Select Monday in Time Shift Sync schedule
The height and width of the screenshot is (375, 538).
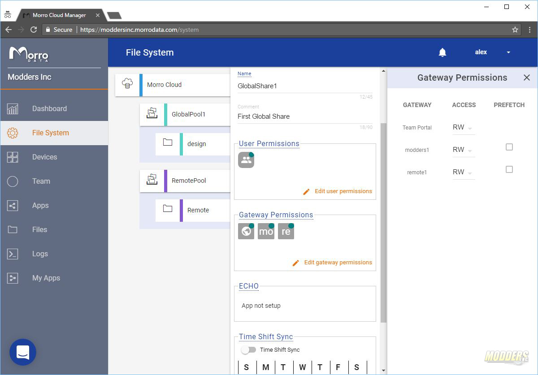(266, 367)
